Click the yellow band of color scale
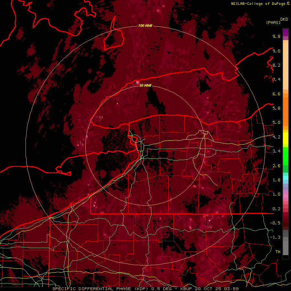 click(286, 138)
